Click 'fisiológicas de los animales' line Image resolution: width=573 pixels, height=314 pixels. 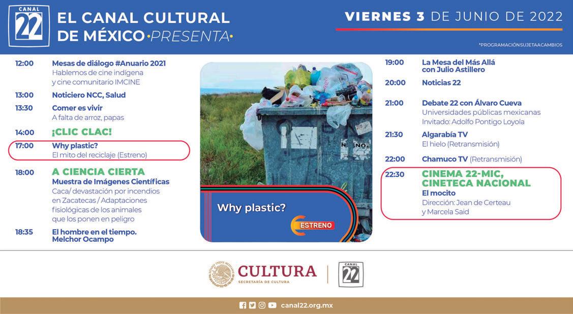coord(97,210)
